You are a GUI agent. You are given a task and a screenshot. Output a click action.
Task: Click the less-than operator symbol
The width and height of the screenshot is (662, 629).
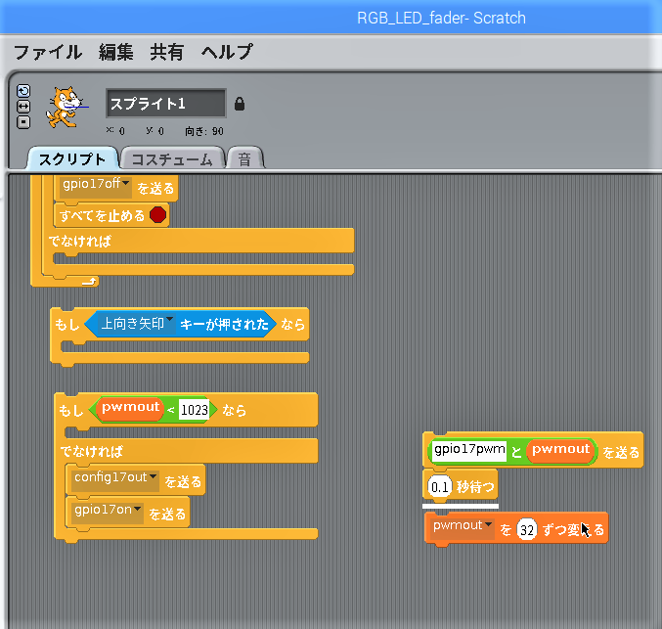pos(170,410)
